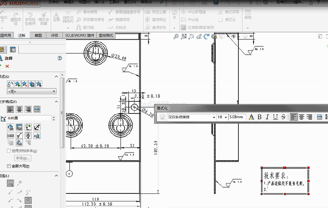Click the 5.08mm text height field

pyautogui.click(x=237, y=117)
